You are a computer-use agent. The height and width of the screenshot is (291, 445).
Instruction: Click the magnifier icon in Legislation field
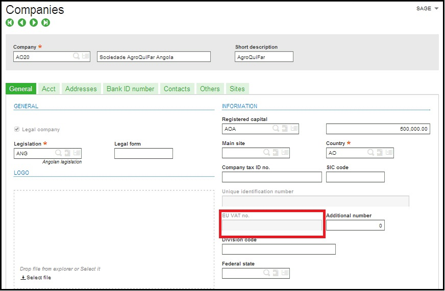click(59, 153)
